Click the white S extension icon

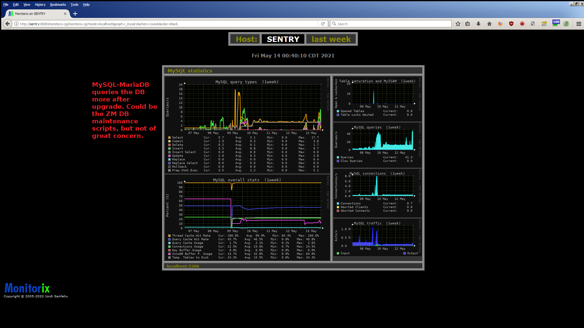click(533, 24)
